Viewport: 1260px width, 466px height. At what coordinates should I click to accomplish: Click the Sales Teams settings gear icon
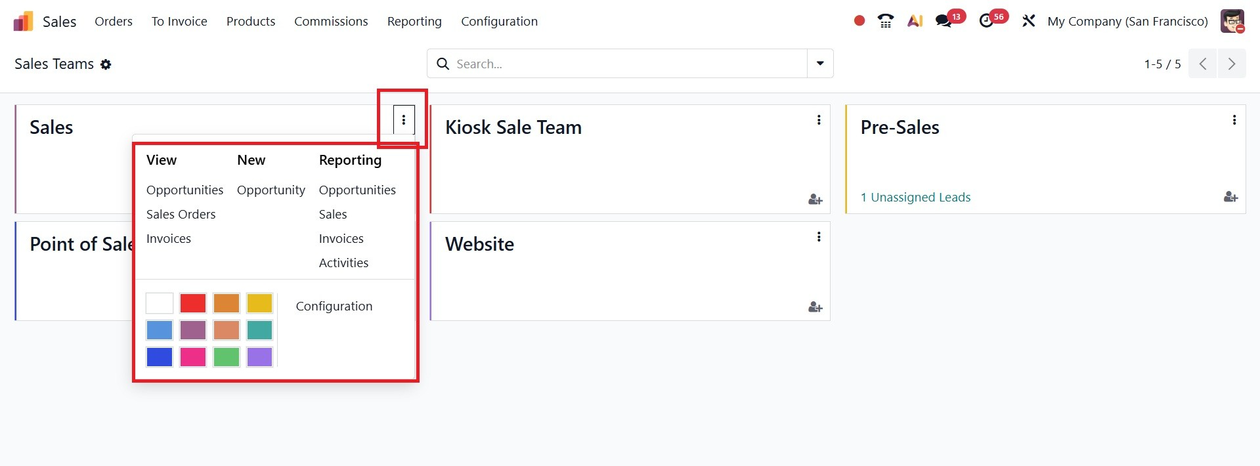point(106,64)
